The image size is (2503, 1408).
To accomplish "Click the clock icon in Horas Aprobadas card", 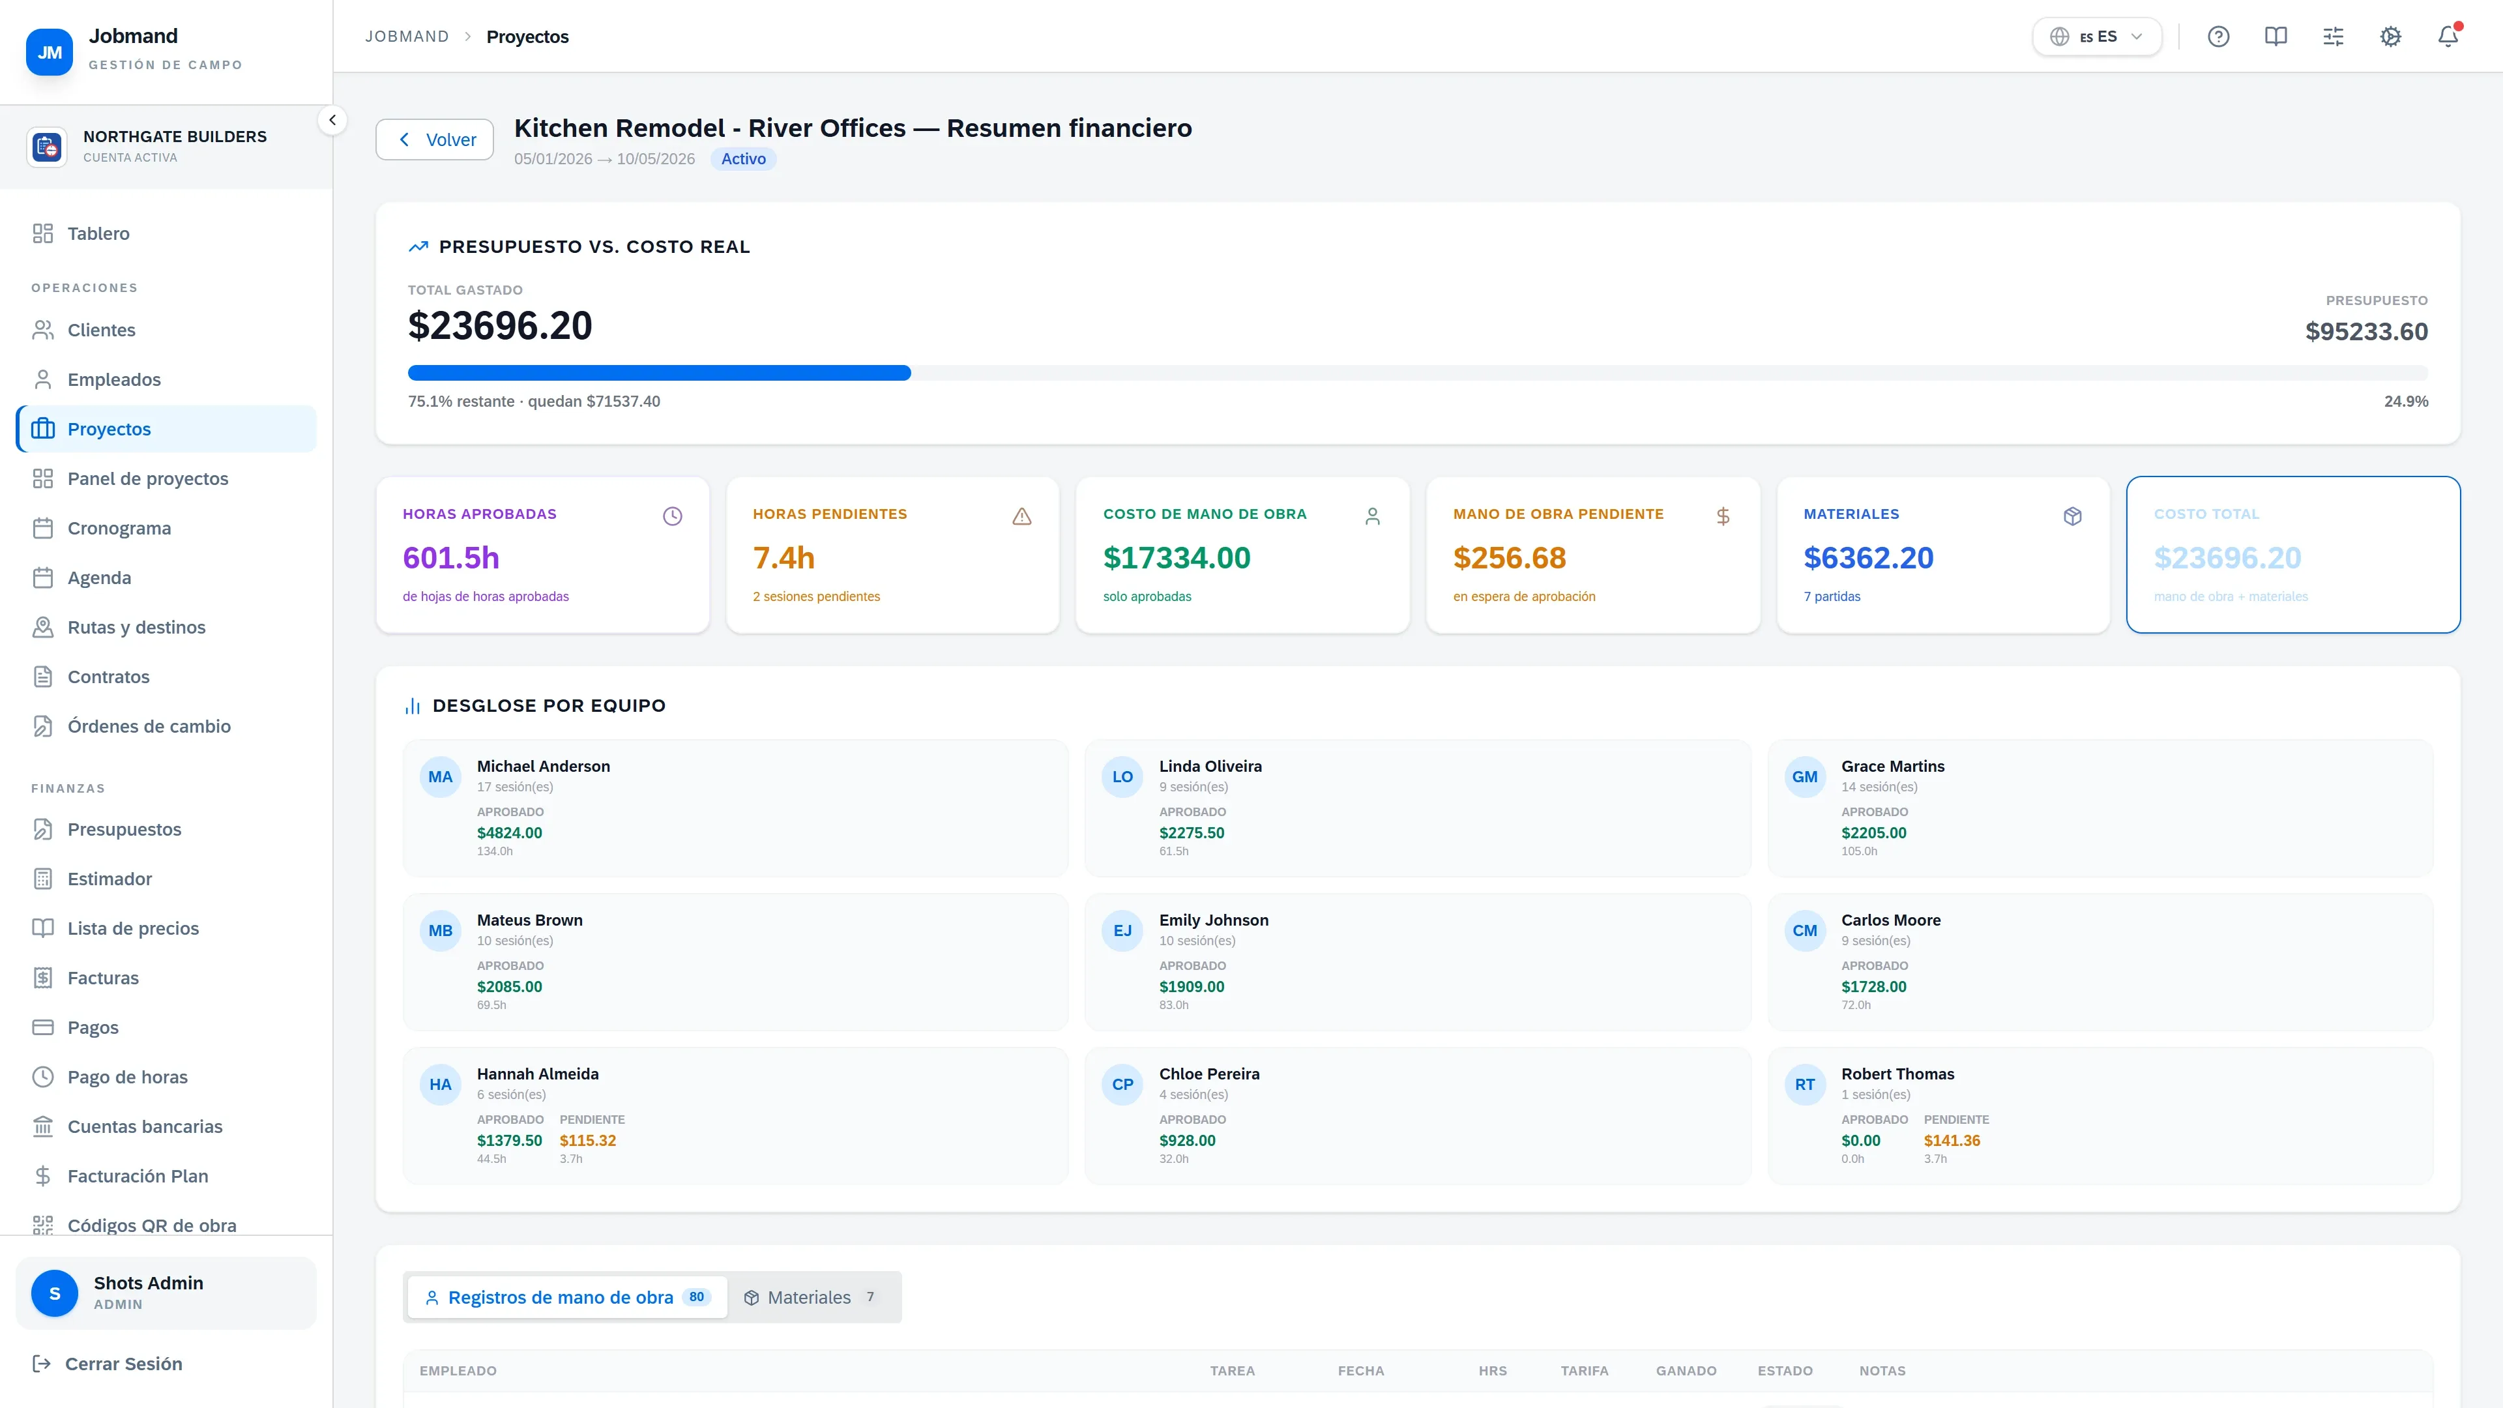I will [673, 516].
